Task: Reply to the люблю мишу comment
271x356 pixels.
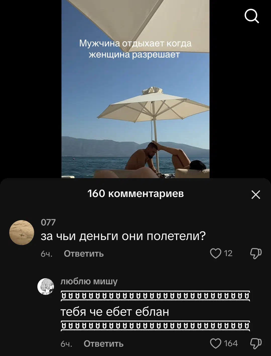Action: click(x=104, y=344)
